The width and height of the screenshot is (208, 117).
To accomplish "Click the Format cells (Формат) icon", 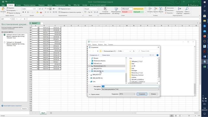I will point(161,9).
